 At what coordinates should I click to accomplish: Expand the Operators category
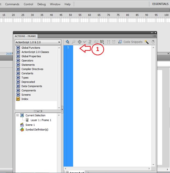[x=25, y=61]
